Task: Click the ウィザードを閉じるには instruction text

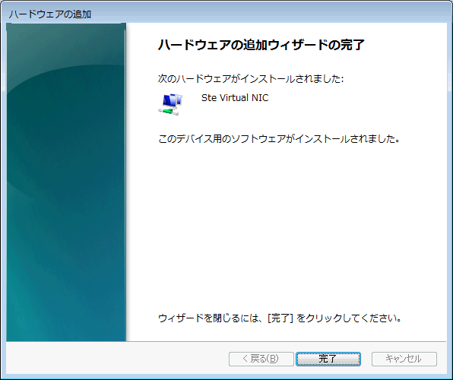Action: click(280, 318)
